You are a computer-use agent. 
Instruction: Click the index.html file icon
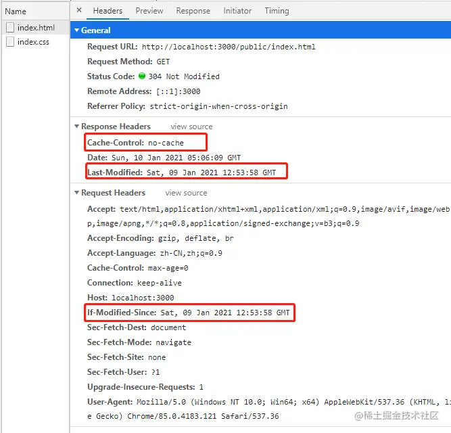[x=10, y=28]
